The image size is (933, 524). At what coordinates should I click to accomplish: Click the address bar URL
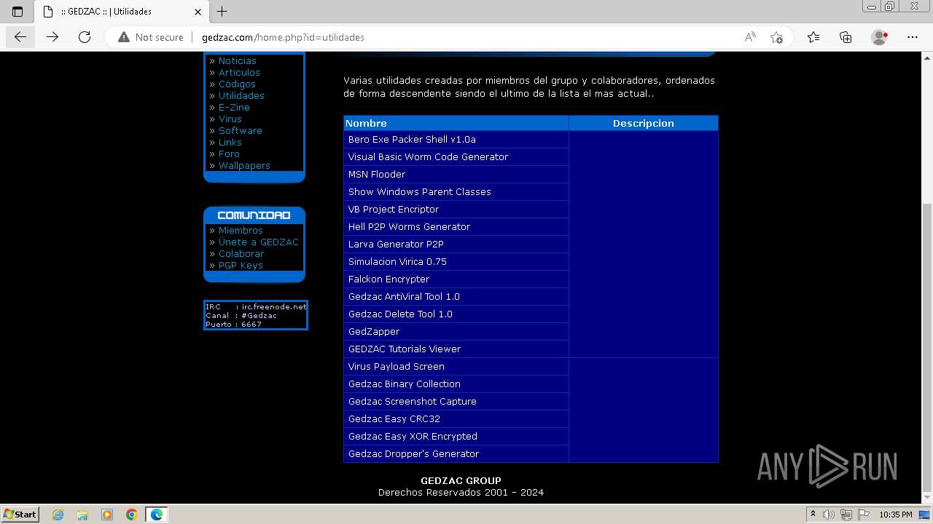(283, 37)
